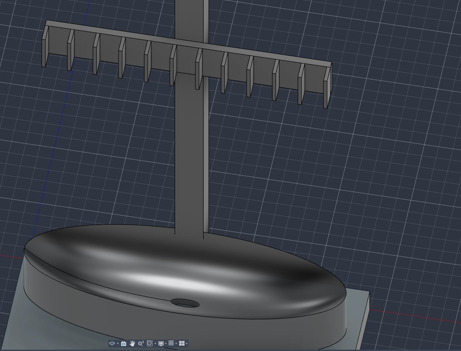
Task: Expand the Viewports dropdown arrow
Action: [x=187, y=343]
